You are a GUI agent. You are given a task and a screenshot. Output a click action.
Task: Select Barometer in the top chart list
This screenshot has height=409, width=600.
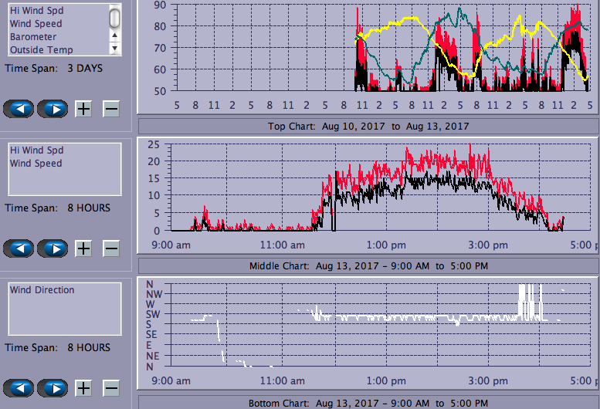tap(32, 37)
